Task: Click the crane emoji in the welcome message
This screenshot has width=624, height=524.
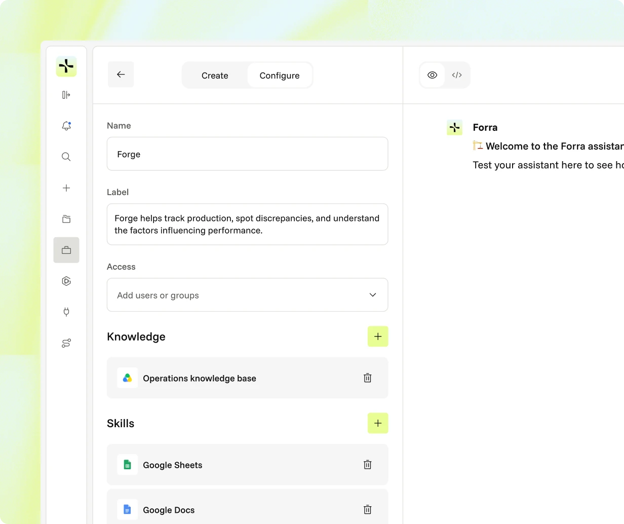Action: (x=478, y=145)
